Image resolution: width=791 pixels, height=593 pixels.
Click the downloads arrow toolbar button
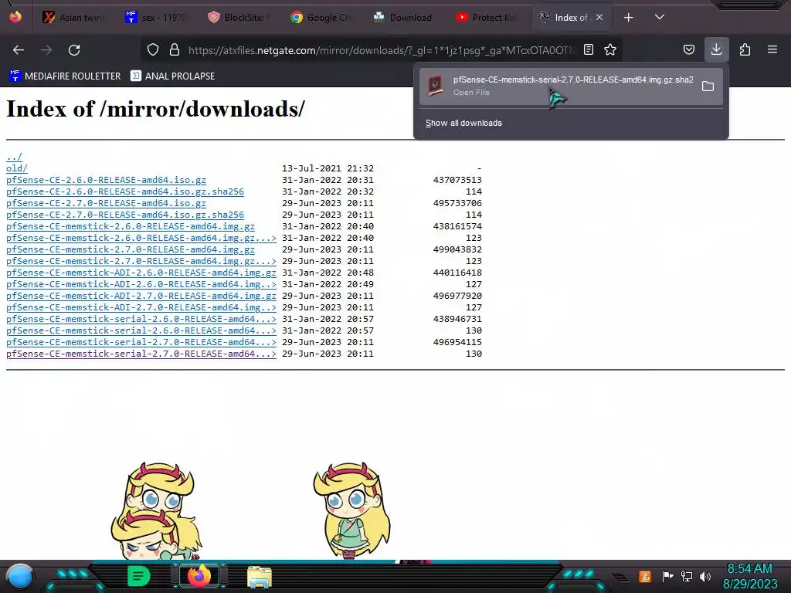(716, 49)
